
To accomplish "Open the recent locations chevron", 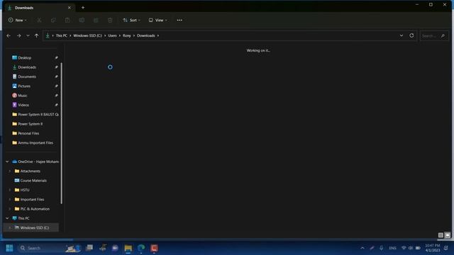I will 28,36.
